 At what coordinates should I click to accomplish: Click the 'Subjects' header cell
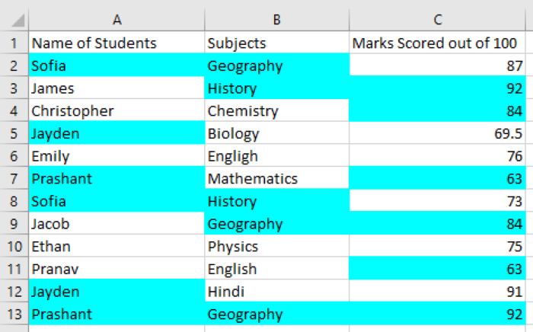[276, 43]
